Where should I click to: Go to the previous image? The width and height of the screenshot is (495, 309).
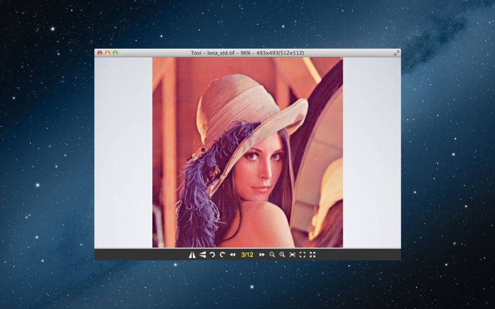pyautogui.click(x=233, y=255)
